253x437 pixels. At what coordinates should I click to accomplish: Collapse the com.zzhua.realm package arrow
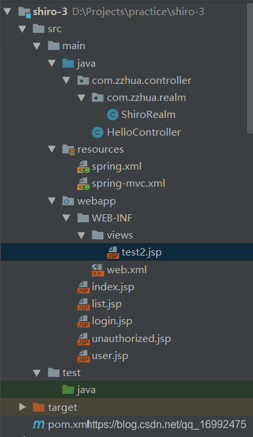(81, 98)
